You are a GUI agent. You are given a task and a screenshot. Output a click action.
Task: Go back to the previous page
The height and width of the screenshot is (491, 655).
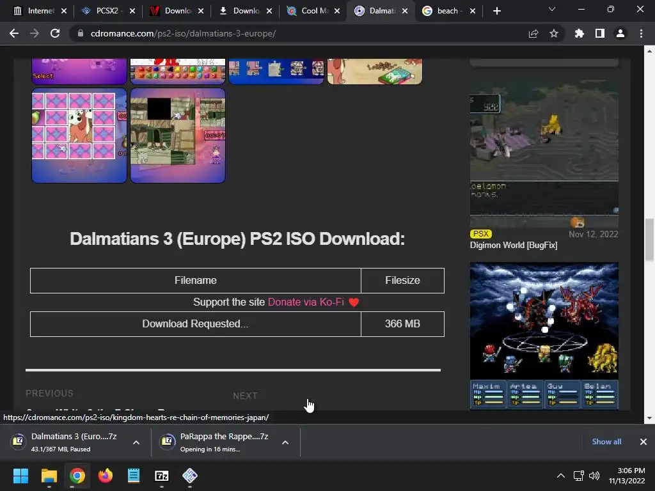tap(14, 33)
